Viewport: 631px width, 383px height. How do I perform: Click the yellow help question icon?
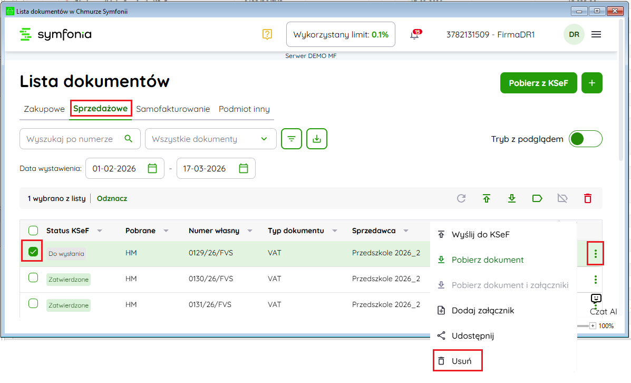[x=267, y=34]
